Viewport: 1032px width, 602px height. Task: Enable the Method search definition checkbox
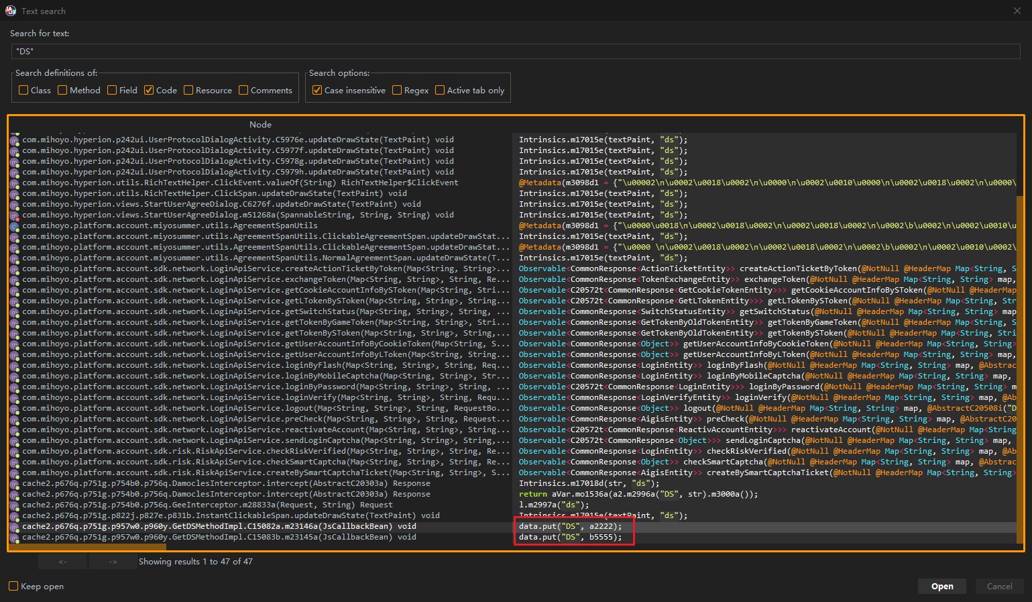pos(62,90)
